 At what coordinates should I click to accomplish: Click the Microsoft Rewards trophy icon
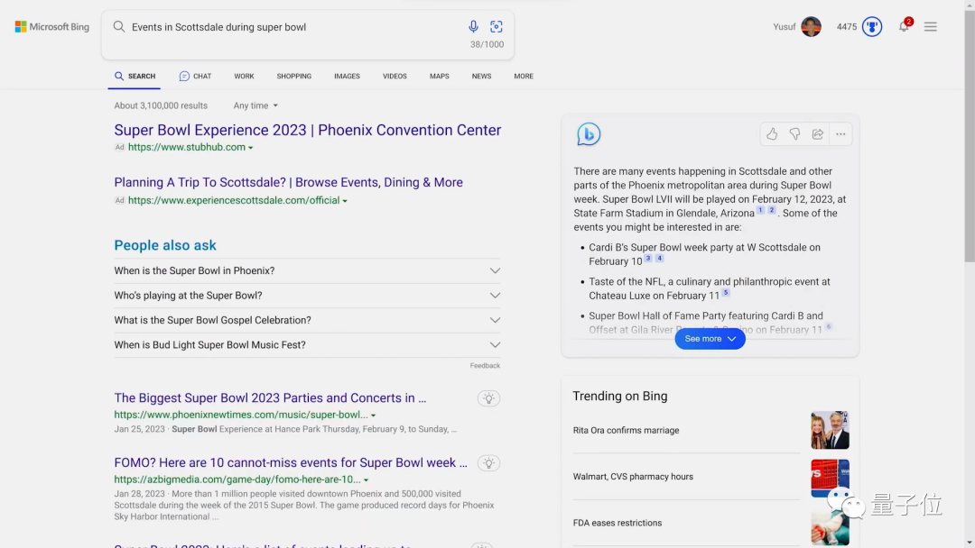871,27
